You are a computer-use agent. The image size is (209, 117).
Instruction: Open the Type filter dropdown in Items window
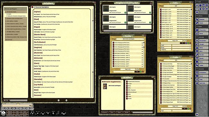[x=181, y=111]
